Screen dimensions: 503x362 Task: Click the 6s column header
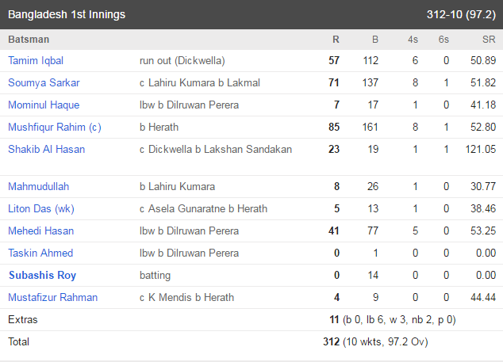tap(443, 40)
